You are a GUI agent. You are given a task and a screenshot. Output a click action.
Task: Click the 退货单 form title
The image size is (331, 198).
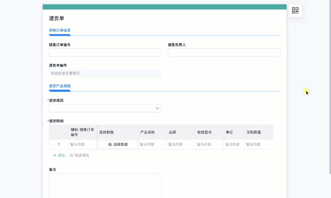point(56,18)
